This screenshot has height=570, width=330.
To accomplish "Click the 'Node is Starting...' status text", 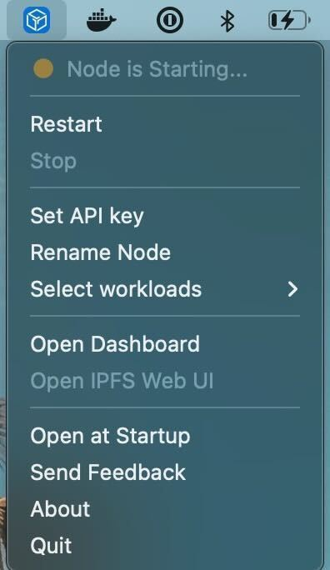I will coord(157,69).
